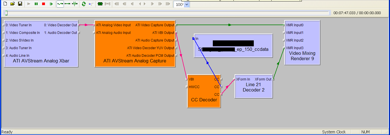390x135 pixels.
Task: Click the green line icon marked M and T
Action: click(75, 4)
